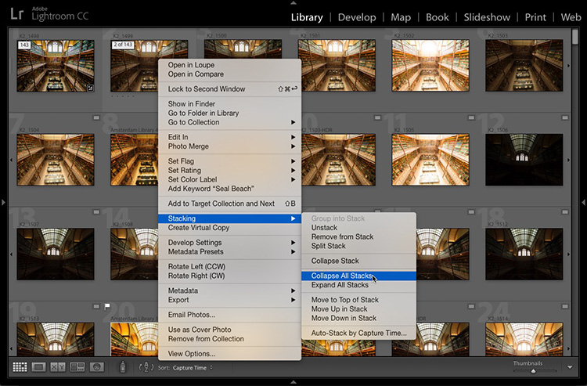Click the stack icon above photo K2_1506
Screen dimensions: 587x386
click(x=564, y=118)
